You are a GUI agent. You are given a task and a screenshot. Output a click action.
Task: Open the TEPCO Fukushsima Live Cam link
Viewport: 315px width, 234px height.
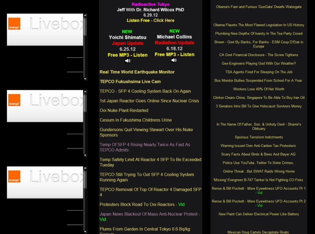[x=130, y=82]
